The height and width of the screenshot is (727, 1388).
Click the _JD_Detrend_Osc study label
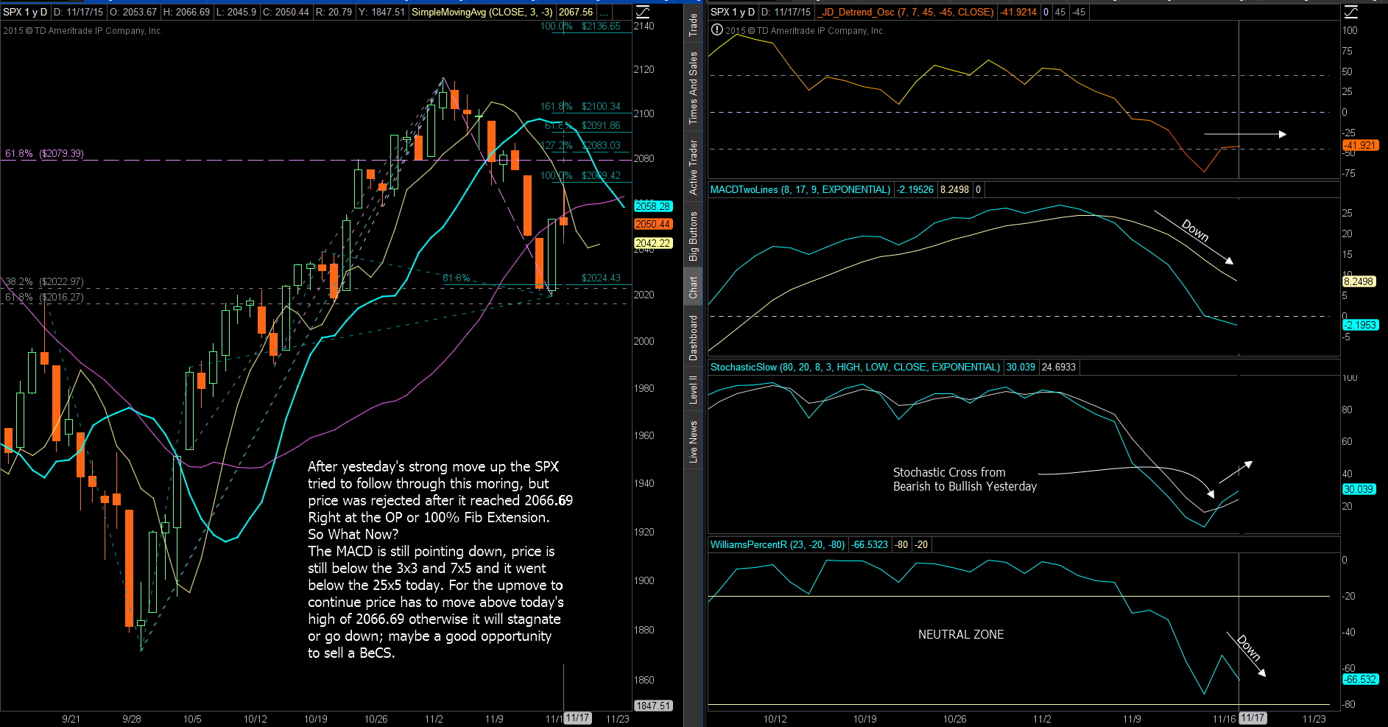(x=906, y=13)
